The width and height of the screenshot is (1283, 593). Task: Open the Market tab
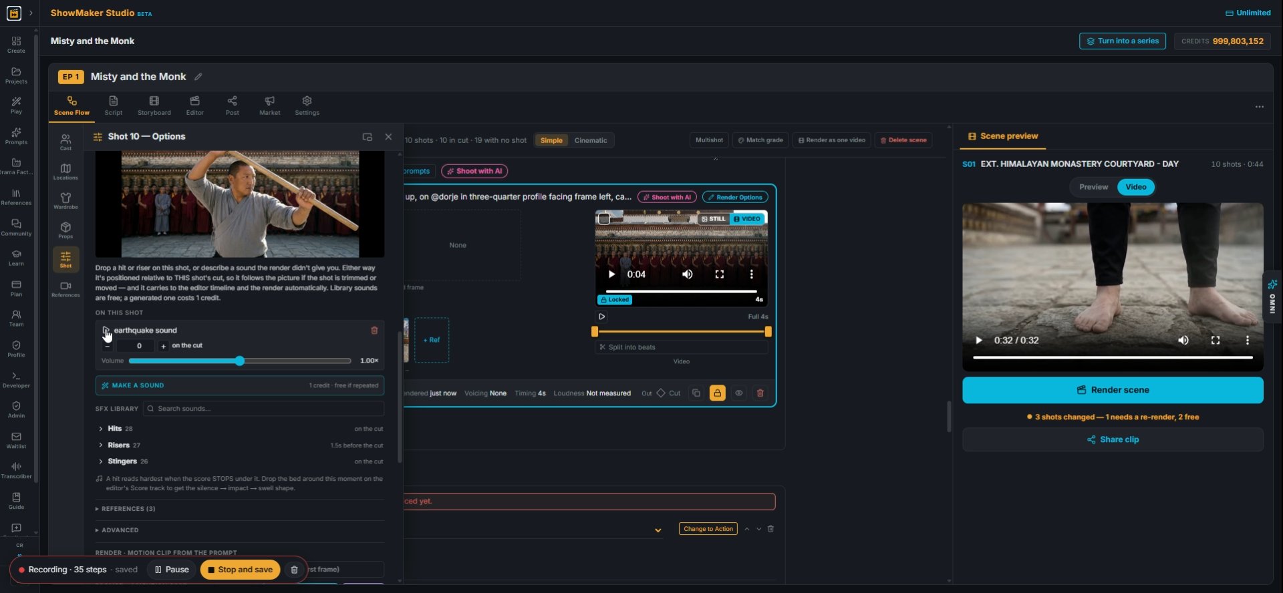tap(270, 106)
